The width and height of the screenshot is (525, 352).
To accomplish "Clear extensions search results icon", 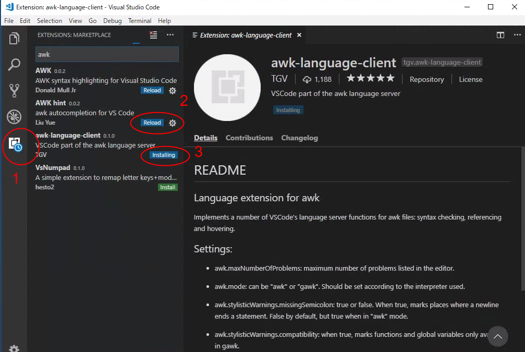I will pos(153,35).
